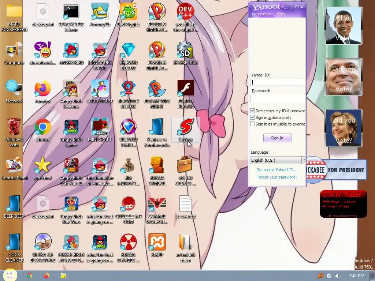The height and width of the screenshot is (281, 375).
Task: Select the RUSSIA SYMBOL icon
Action: (x=157, y=171)
